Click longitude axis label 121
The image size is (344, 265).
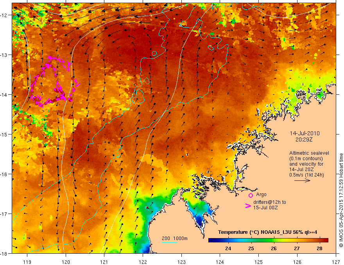(x=104, y=262)
